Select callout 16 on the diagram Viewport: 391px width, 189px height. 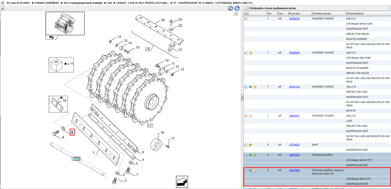click(x=162, y=133)
